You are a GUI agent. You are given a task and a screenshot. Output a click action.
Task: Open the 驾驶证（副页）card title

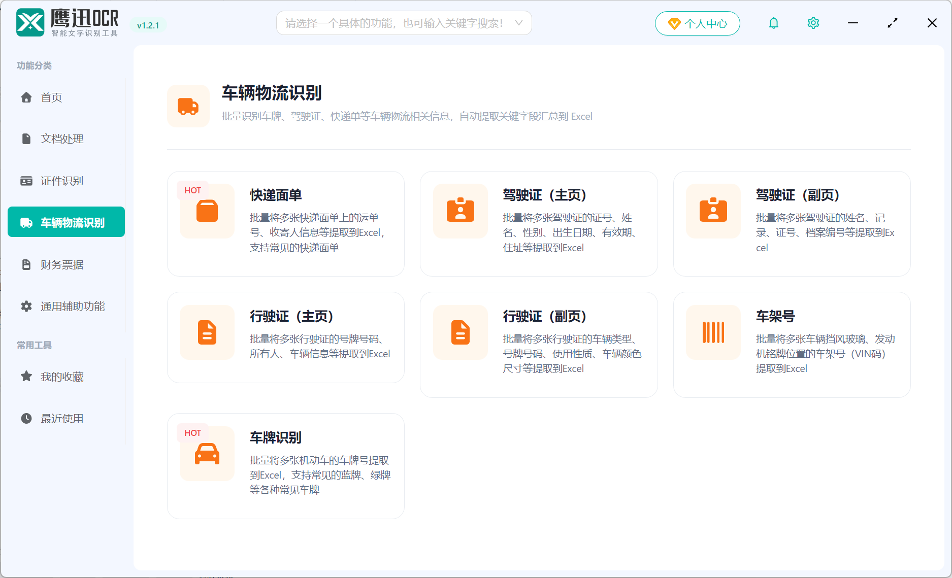(797, 195)
